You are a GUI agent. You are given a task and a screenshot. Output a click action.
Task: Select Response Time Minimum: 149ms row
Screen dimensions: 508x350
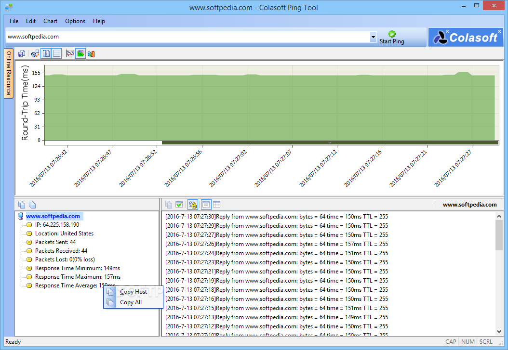(78, 268)
